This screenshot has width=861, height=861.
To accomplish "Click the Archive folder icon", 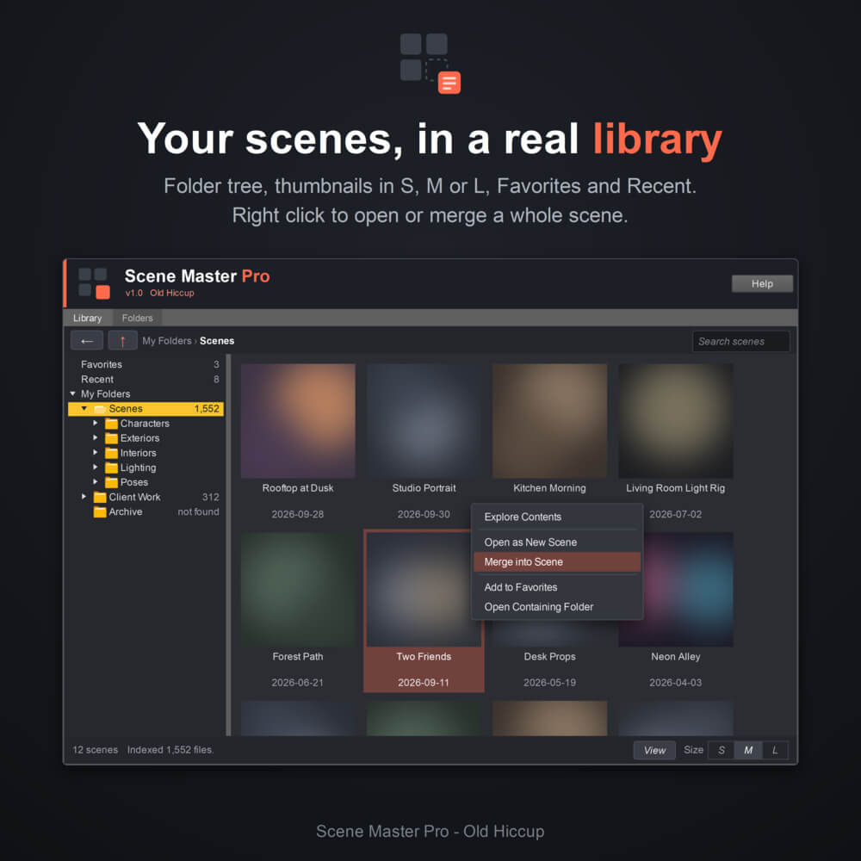I will click(x=100, y=511).
